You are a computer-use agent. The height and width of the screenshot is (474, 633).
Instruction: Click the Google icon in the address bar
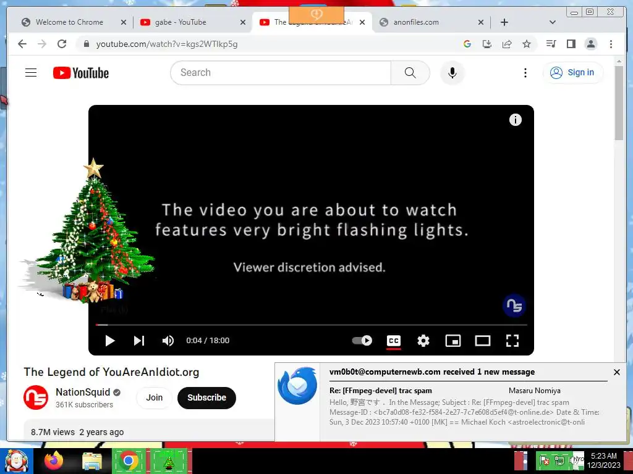pos(467,44)
